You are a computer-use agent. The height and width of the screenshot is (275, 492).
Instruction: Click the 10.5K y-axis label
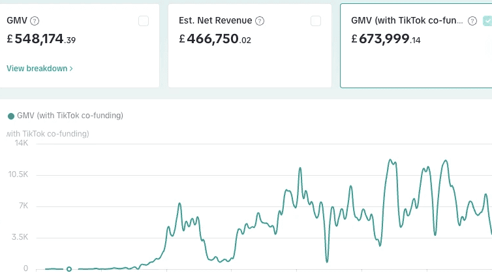tap(17, 174)
